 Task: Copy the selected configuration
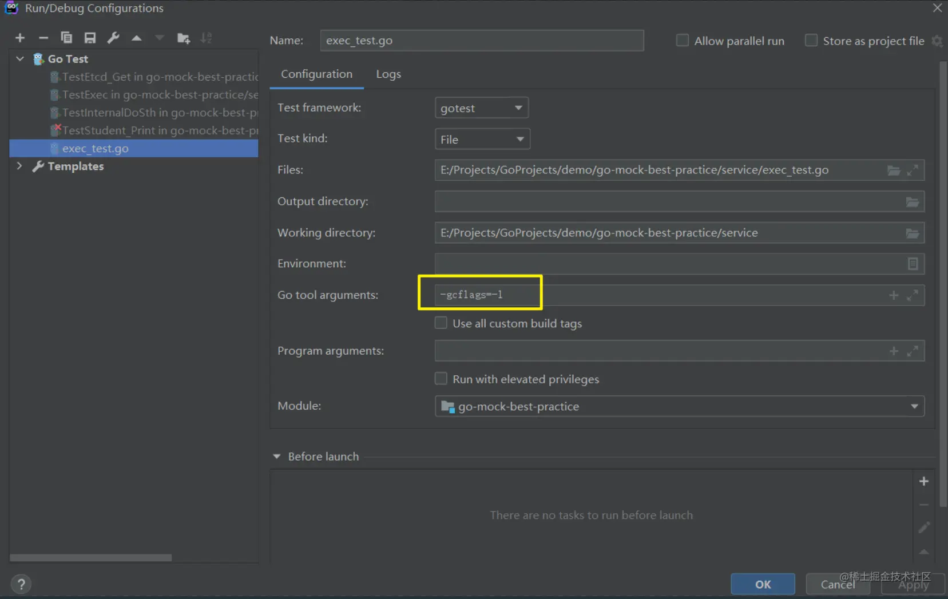66,38
